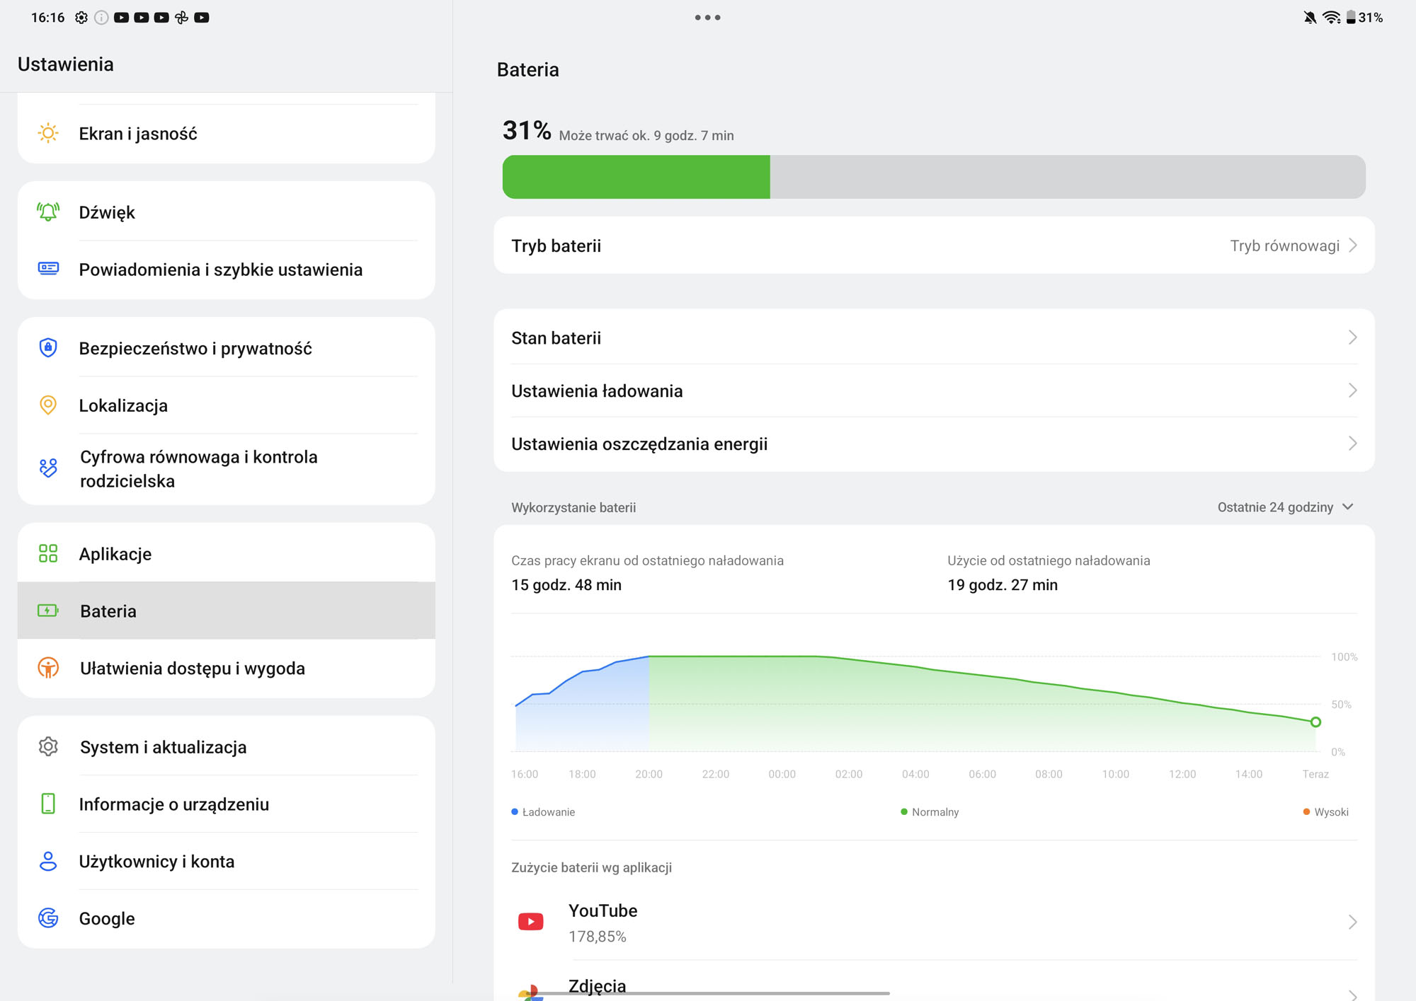Expand Ostatnie 24 godziny dropdown
This screenshot has height=1001, width=1416.
1285,507
